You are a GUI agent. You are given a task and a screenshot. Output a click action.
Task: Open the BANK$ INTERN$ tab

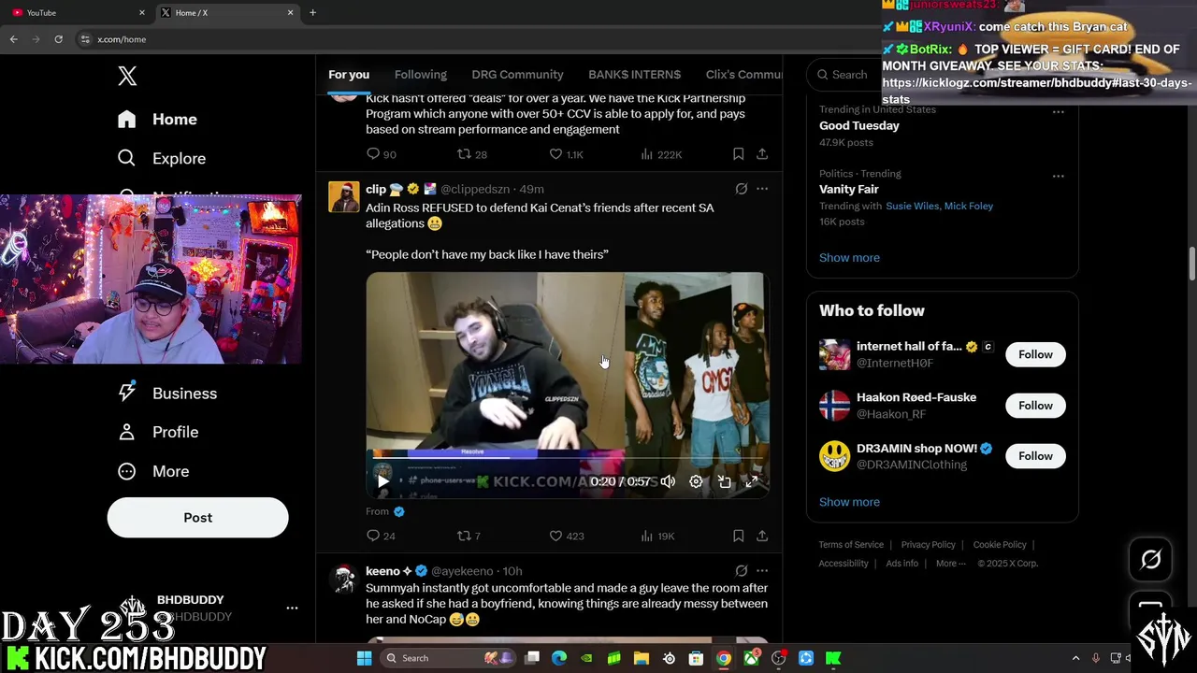click(x=634, y=75)
